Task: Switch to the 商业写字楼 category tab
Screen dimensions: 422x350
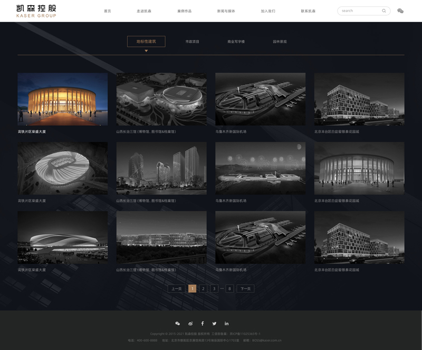Action: [x=236, y=42]
